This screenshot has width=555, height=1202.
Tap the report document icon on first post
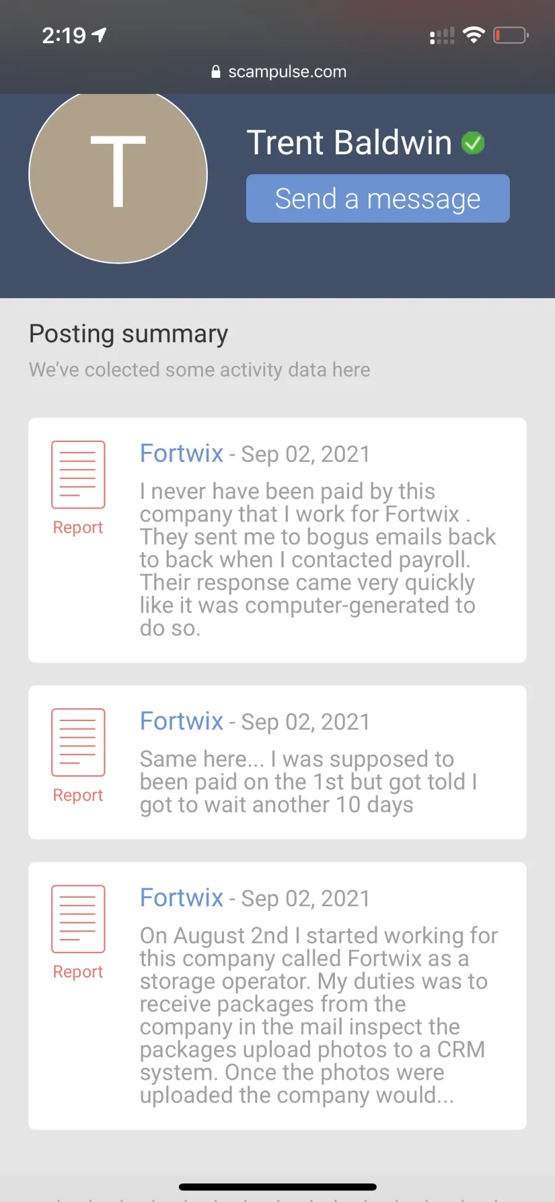tap(78, 474)
